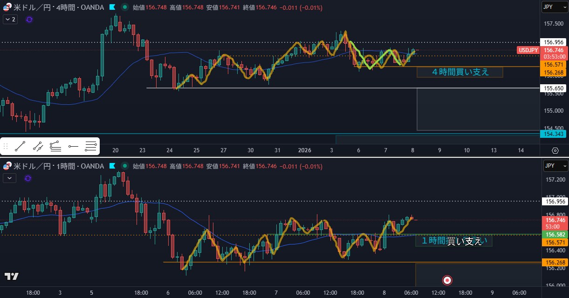Open the JPY currency dropdown on lower chart
The image size is (569, 298).
[555, 166]
